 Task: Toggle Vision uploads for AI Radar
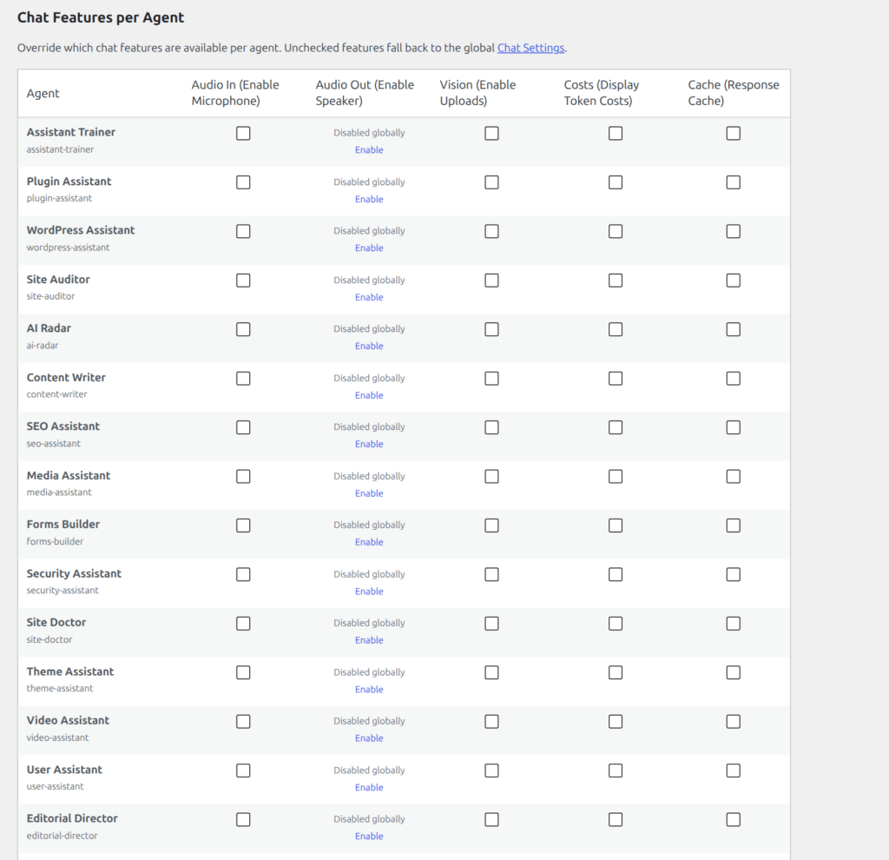point(491,329)
